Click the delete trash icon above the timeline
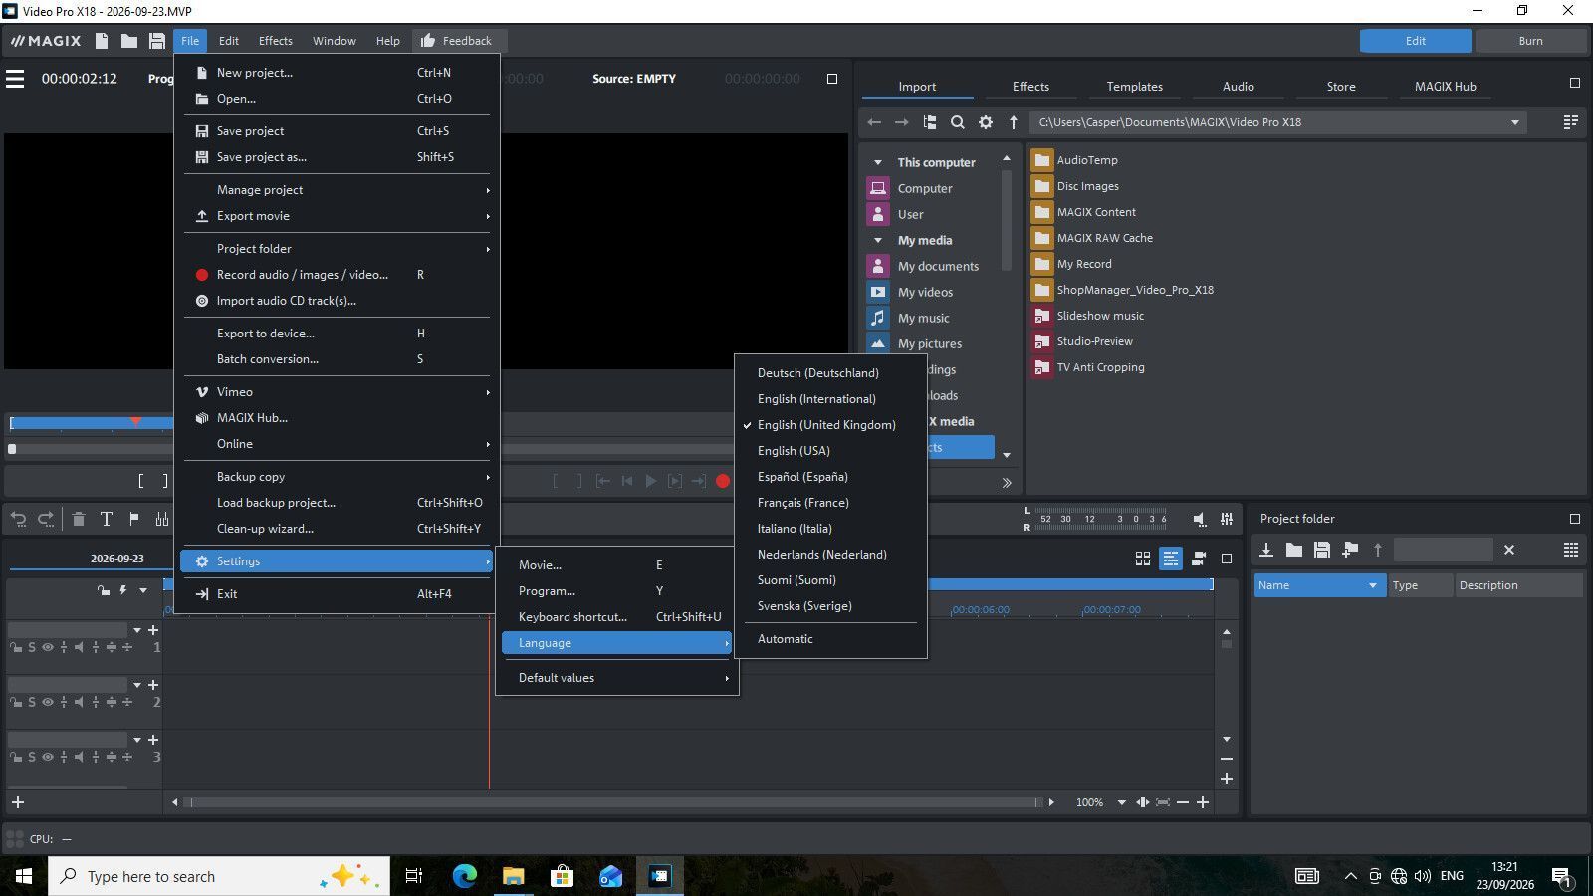 pos(78,519)
